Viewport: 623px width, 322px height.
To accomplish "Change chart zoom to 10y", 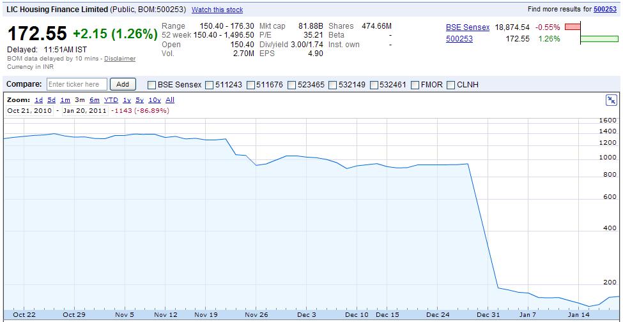I will tap(155, 100).
